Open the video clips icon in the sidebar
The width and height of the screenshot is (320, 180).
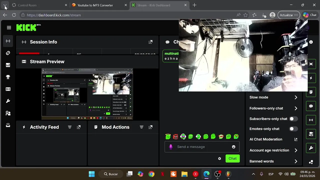8,89
